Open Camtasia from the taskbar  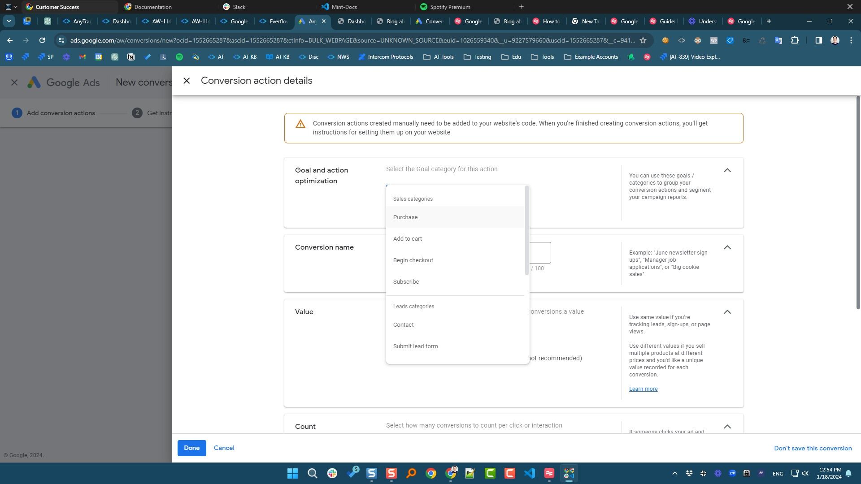tap(489, 474)
